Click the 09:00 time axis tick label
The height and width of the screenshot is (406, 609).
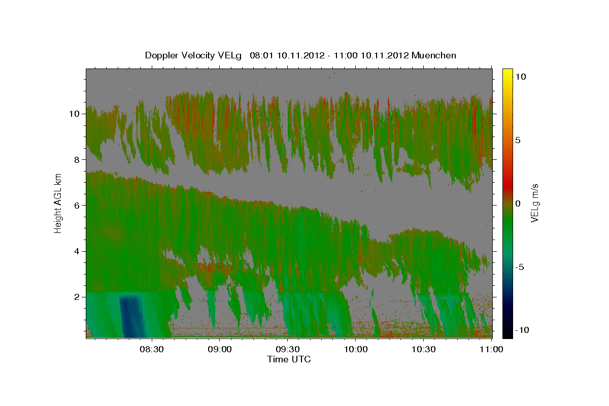coord(220,349)
